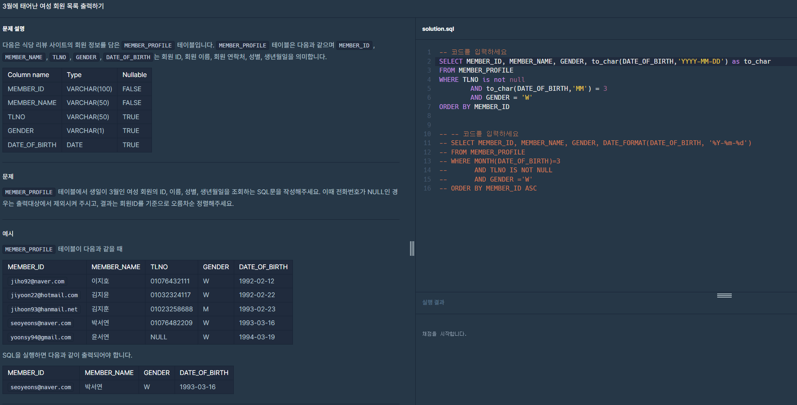The image size is (797, 405).
Task: Click the 문제 section heading
Action: point(8,176)
